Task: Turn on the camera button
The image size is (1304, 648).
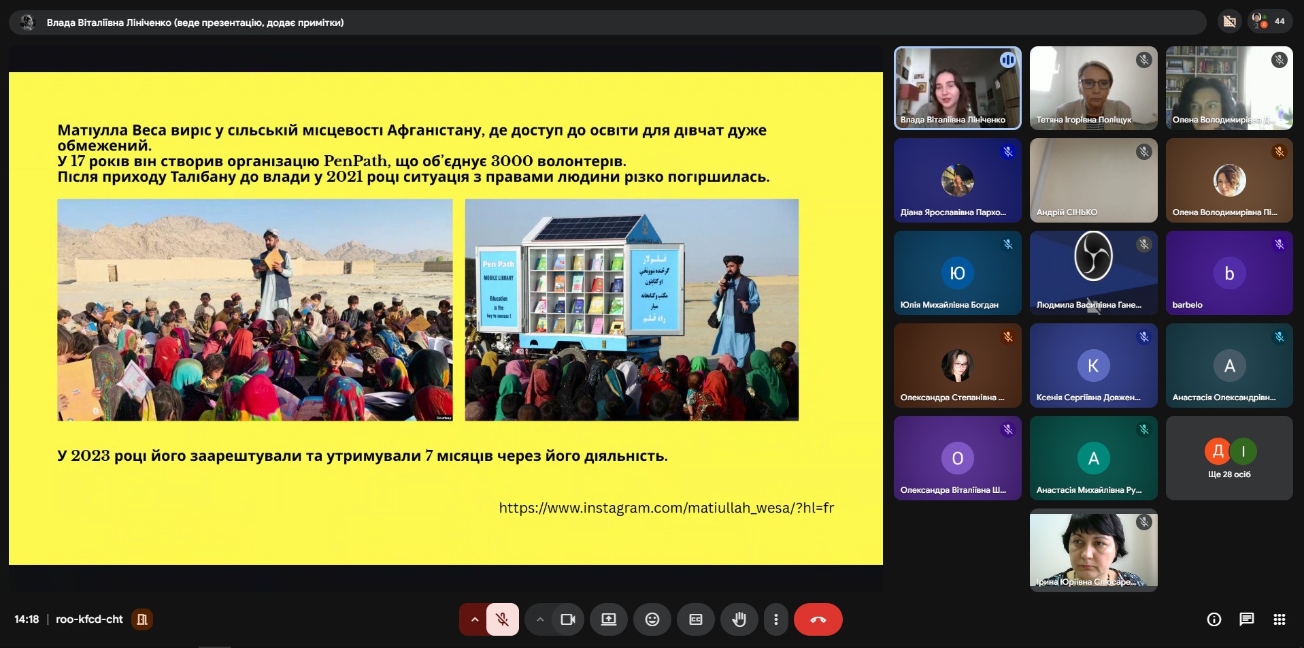Action: click(567, 619)
